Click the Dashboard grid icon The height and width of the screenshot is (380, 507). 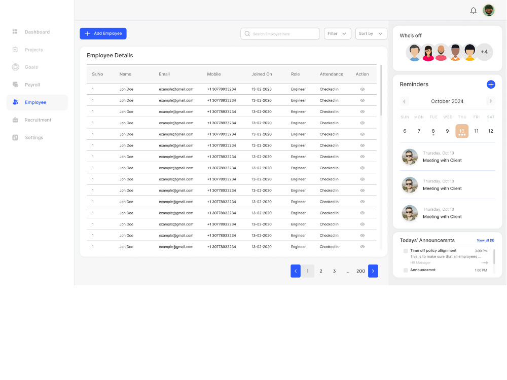tap(15, 31)
